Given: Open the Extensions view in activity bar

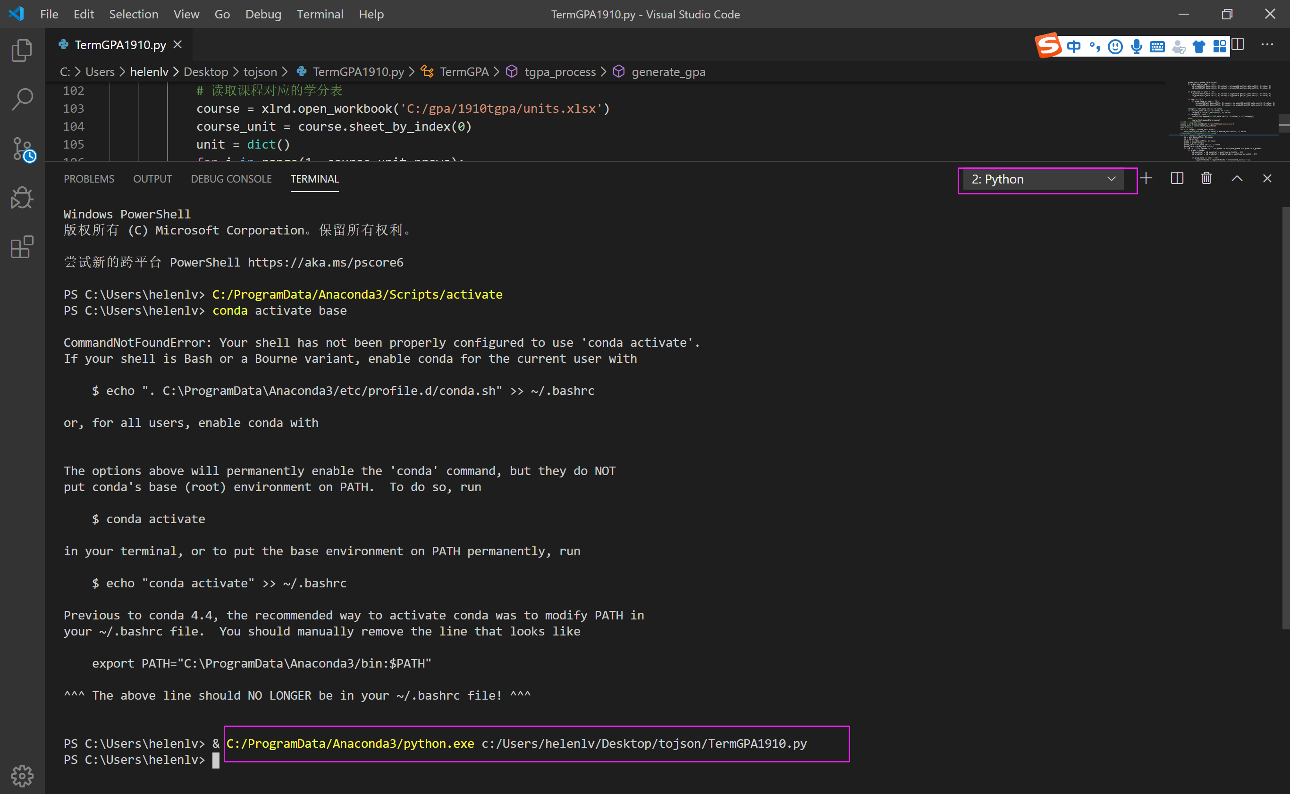Looking at the screenshot, I should click(x=22, y=247).
